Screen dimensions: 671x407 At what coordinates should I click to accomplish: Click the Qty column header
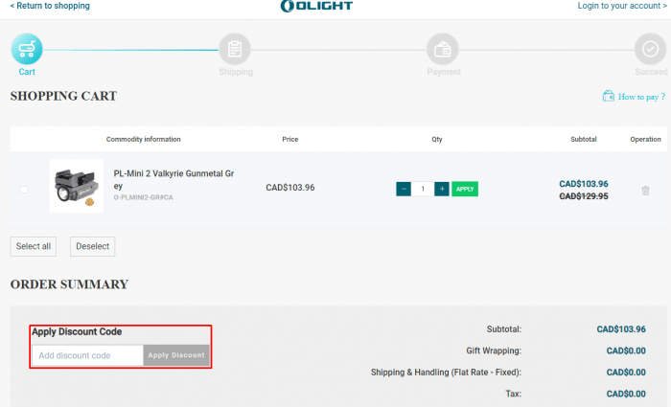point(437,140)
